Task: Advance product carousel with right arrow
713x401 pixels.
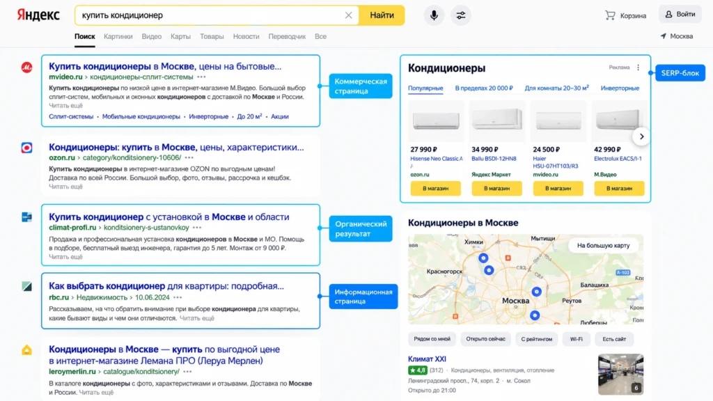Action: 641,136
